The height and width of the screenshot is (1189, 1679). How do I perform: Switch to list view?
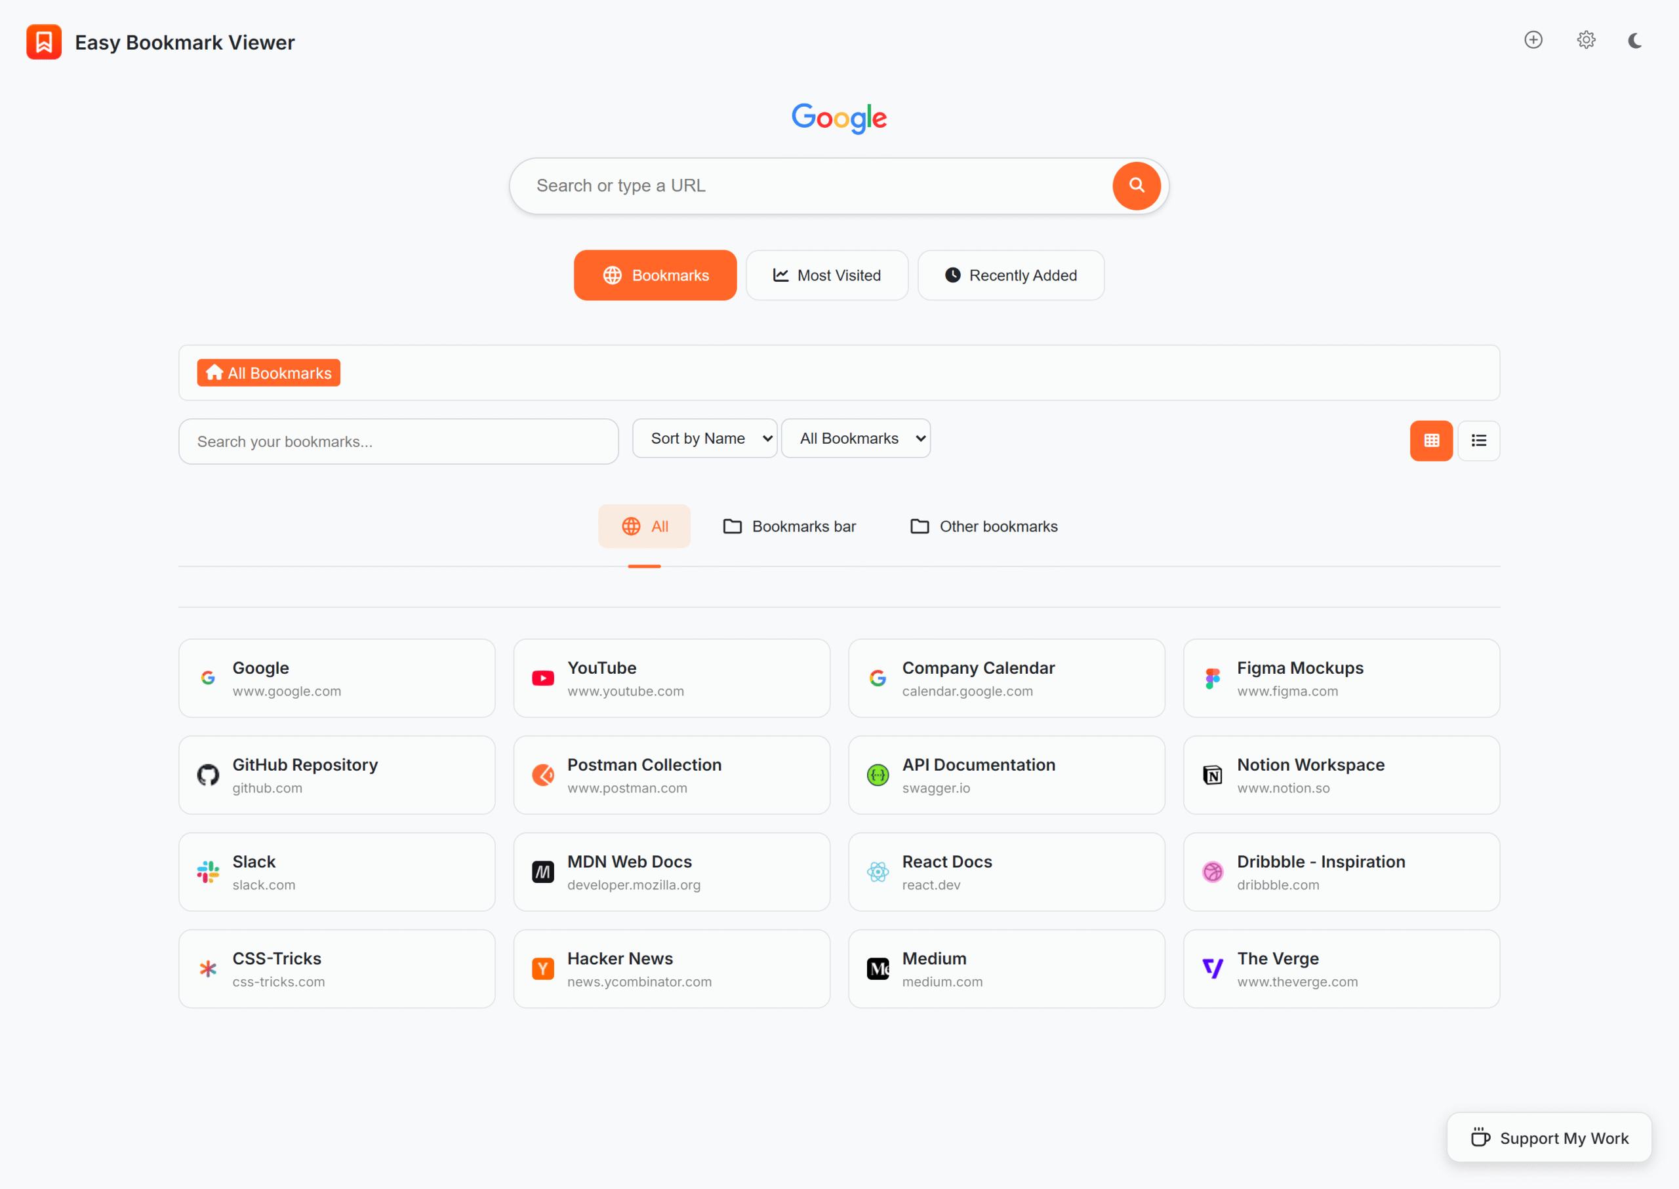(1479, 440)
